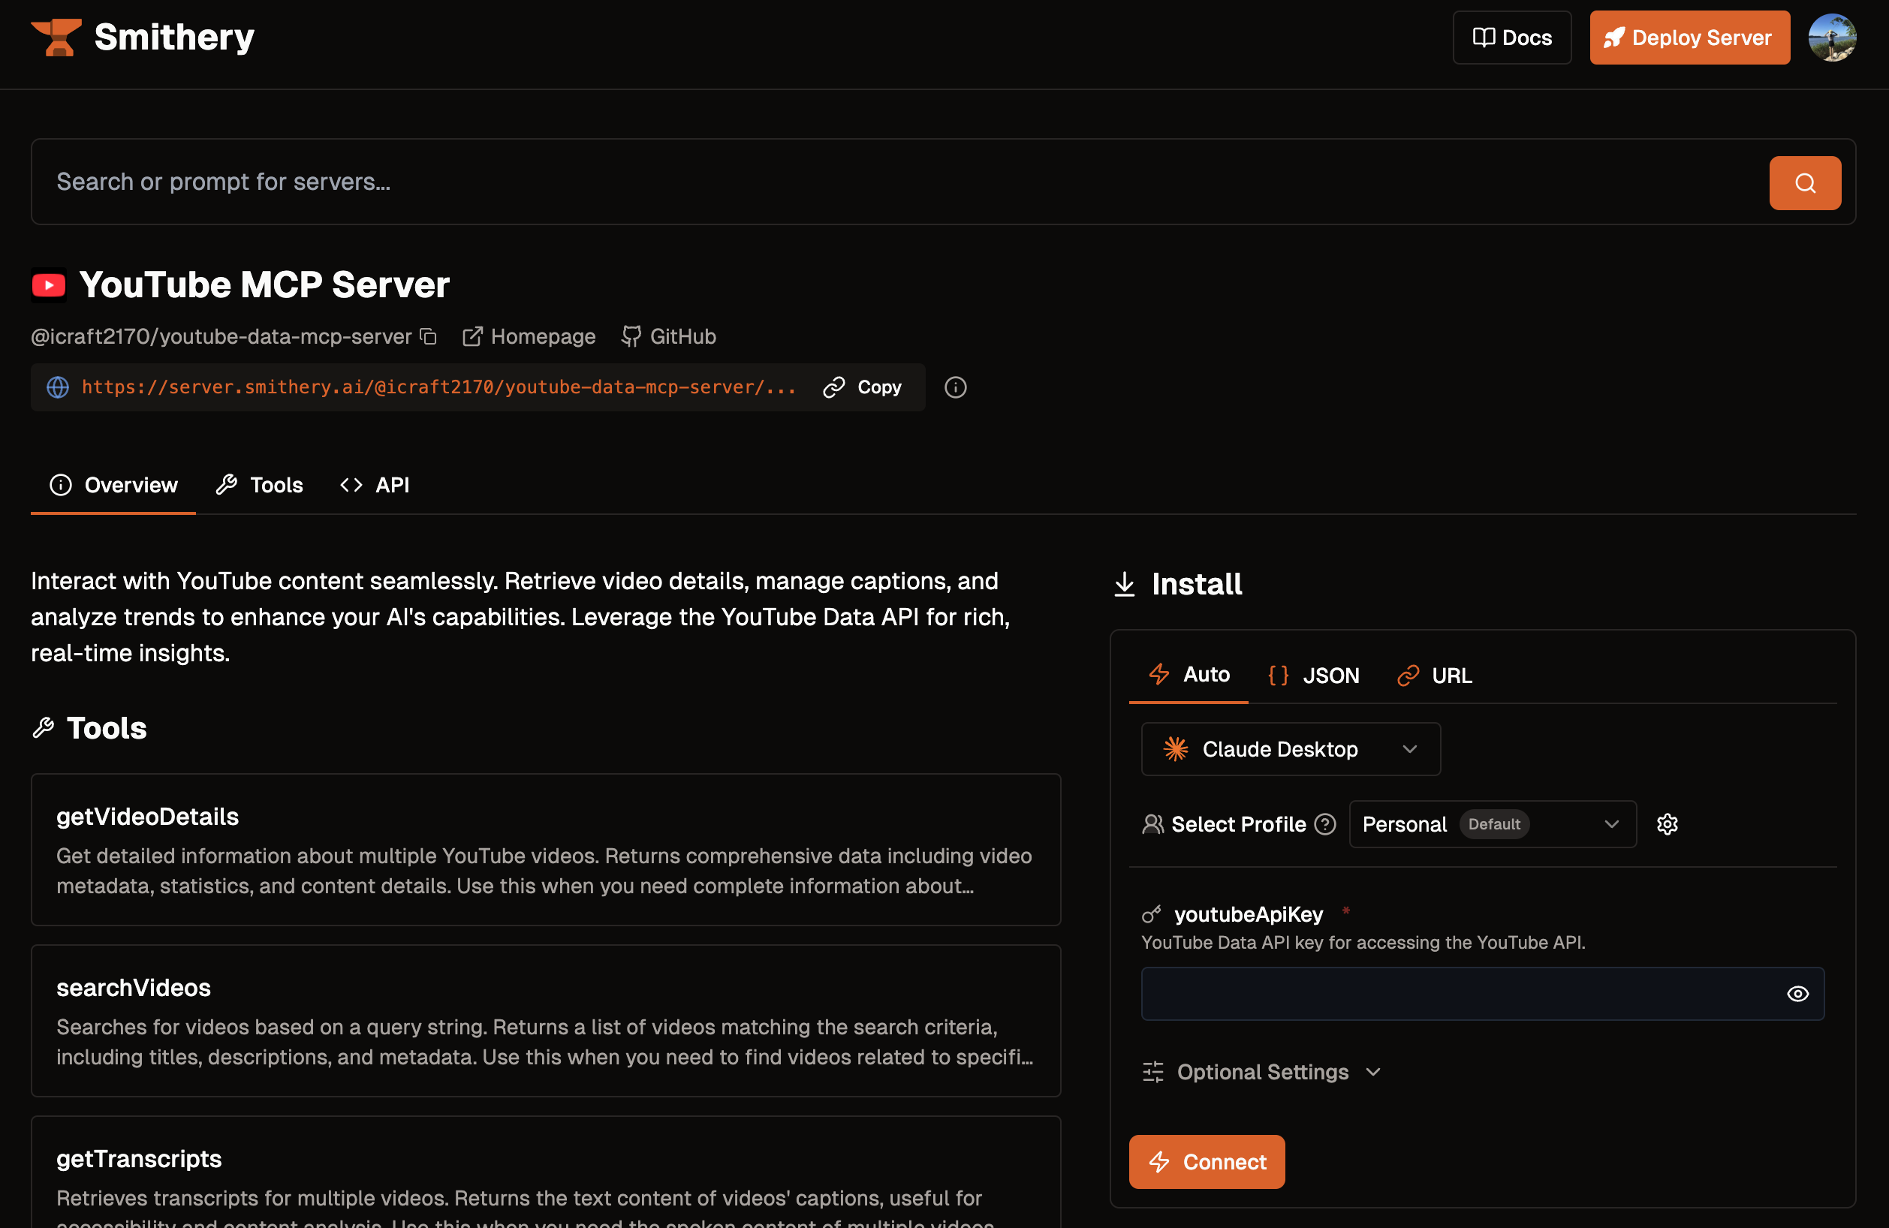
Task: Switch to the API tab
Action: click(x=375, y=485)
